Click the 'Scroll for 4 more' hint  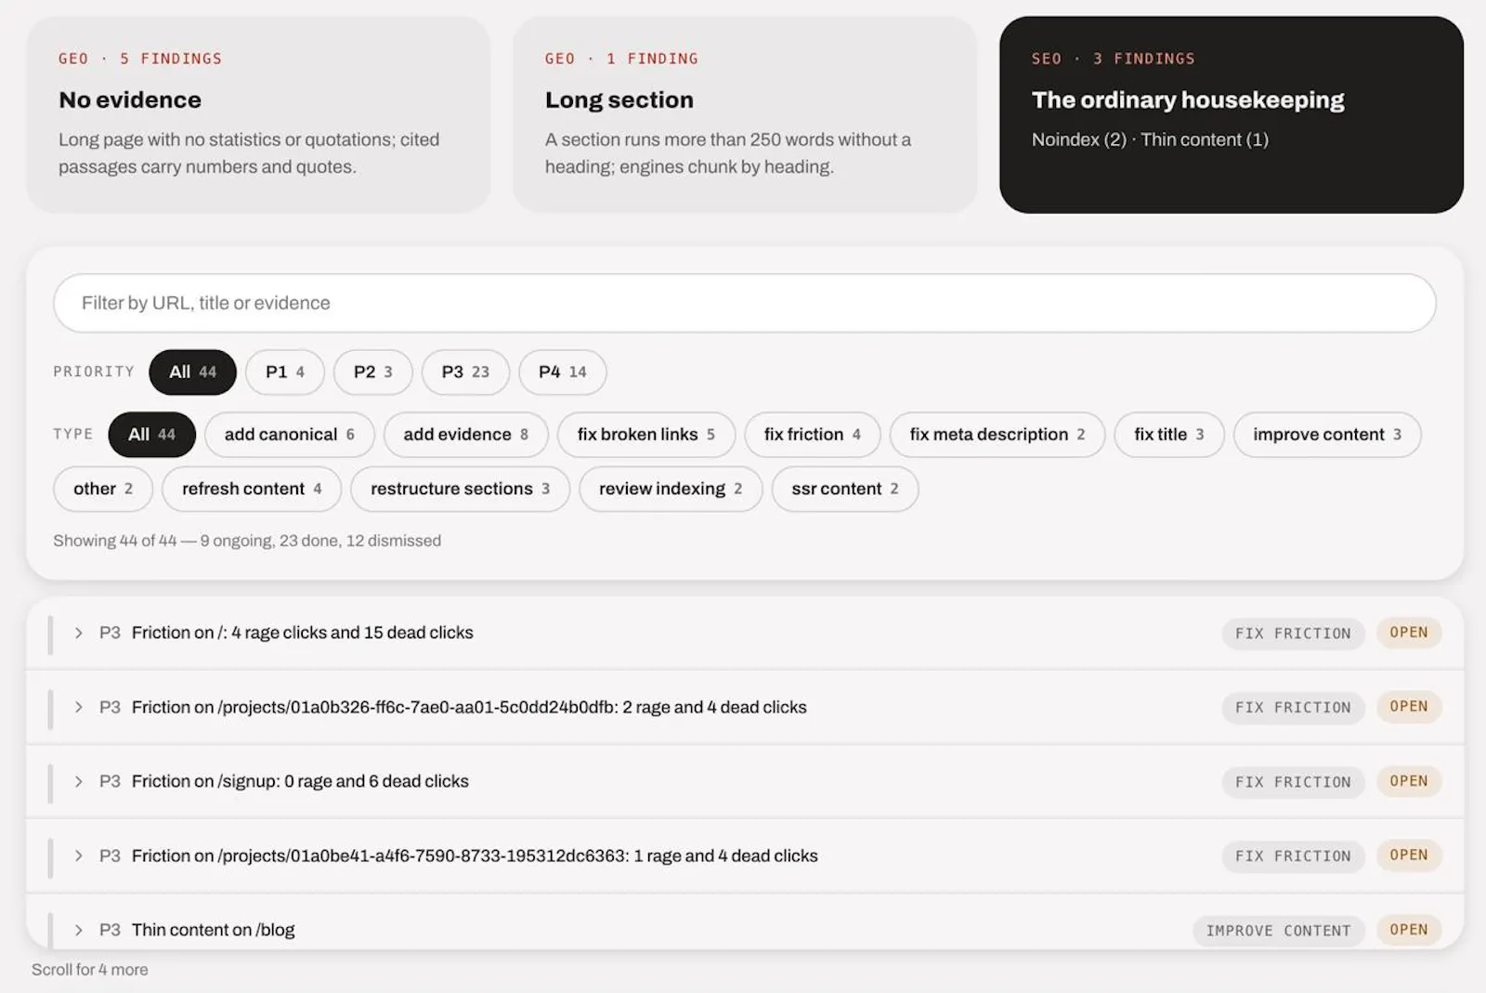[90, 970]
